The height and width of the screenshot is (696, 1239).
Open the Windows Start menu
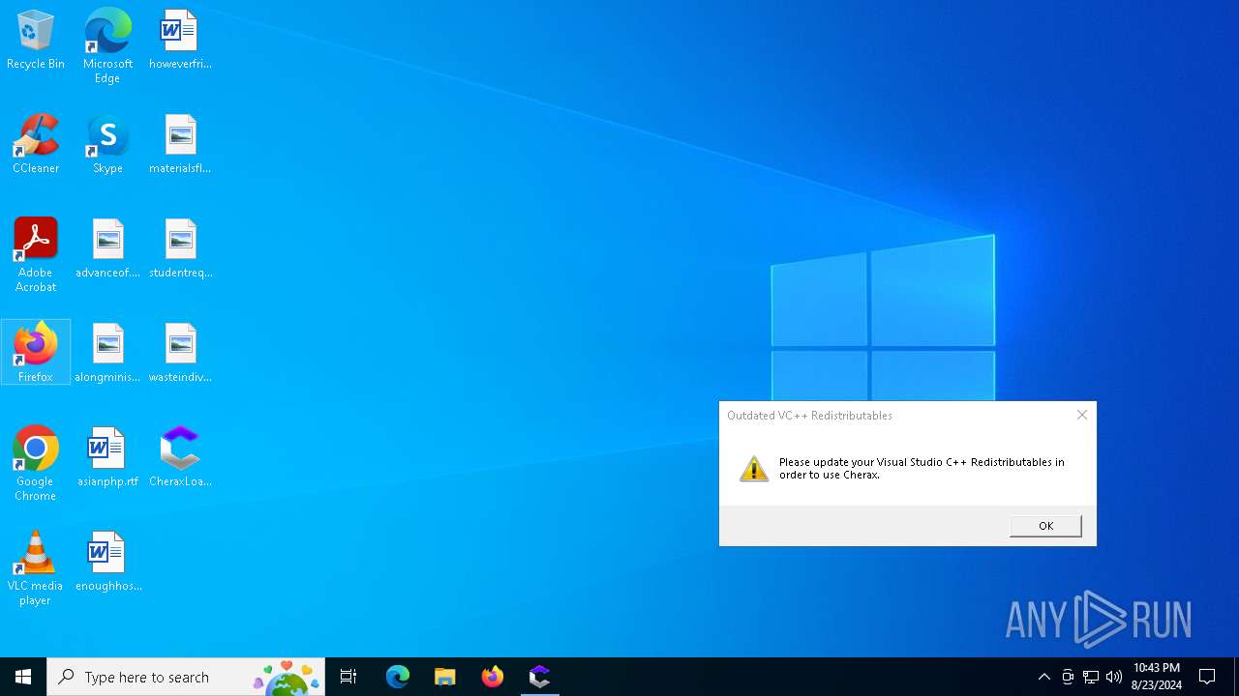click(23, 677)
